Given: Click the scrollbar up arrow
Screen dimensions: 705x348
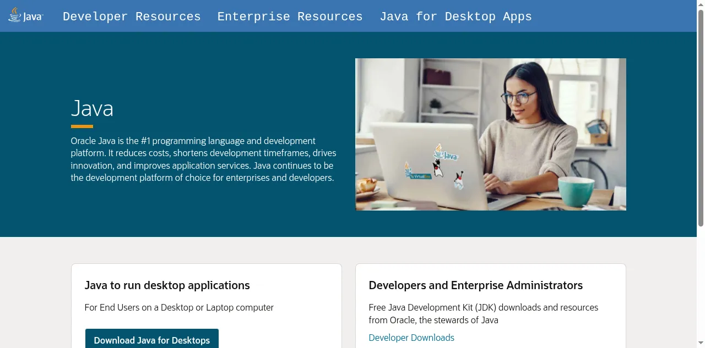Looking at the screenshot, I should (701, 4).
